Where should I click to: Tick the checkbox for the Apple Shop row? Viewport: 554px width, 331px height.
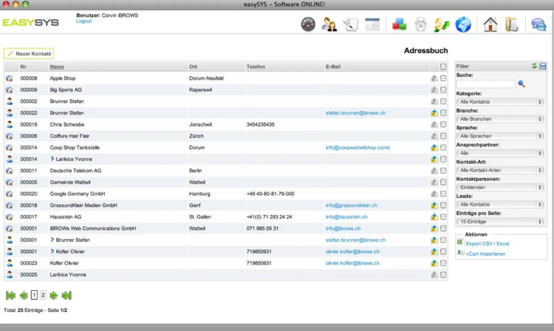point(444,78)
